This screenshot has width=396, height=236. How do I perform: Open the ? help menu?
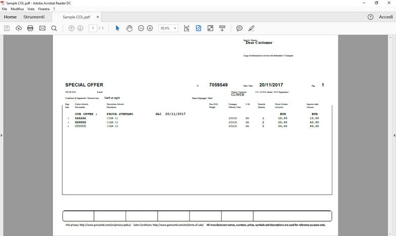54,9
